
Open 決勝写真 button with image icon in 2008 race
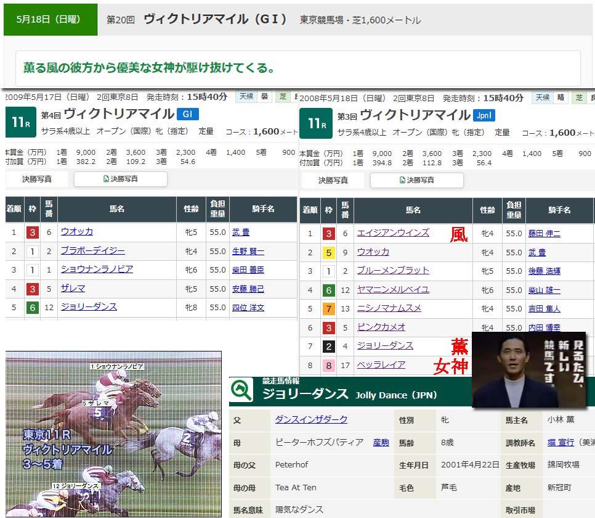pyautogui.click(x=417, y=180)
